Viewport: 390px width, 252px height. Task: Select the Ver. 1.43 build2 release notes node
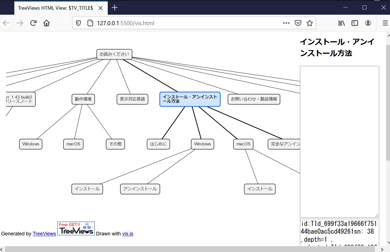click(20, 99)
